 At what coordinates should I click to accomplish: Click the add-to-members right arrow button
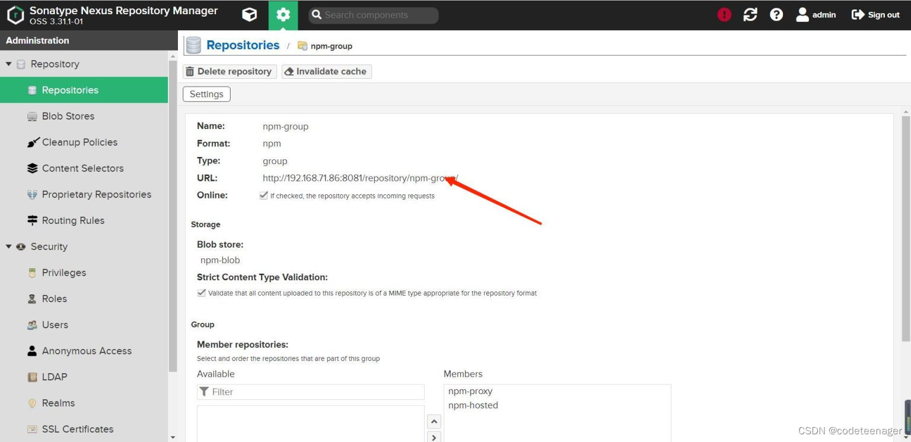[x=434, y=437]
